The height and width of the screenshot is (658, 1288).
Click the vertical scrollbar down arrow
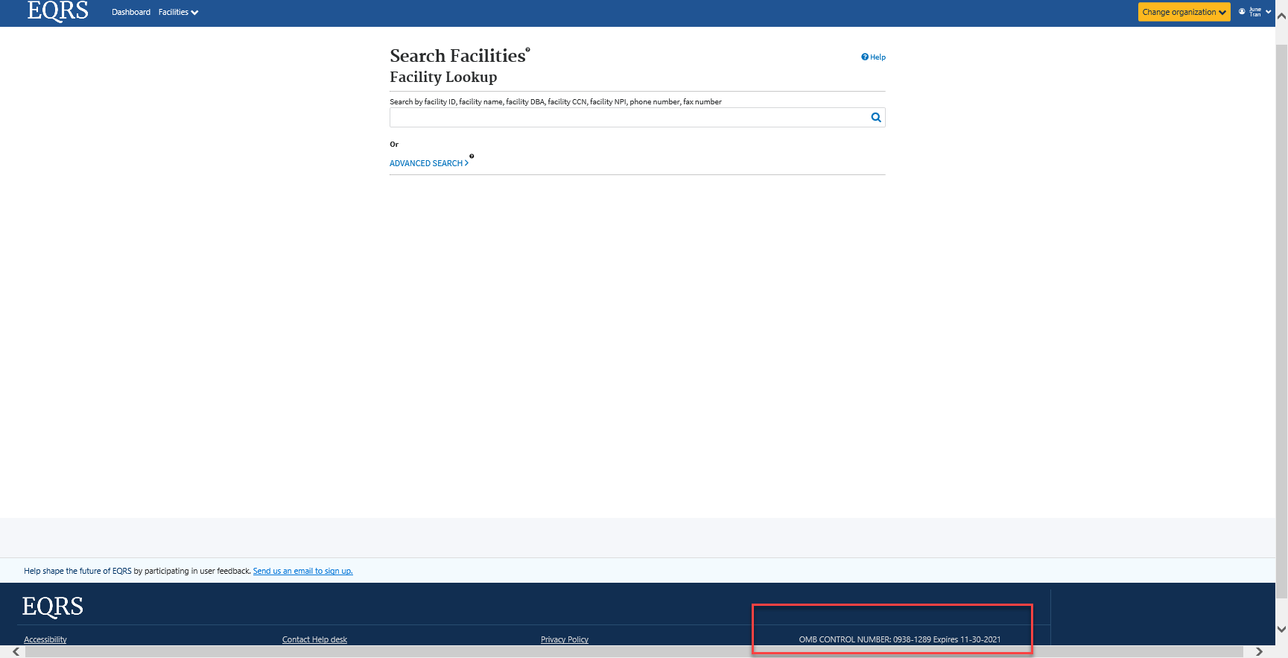(x=1281, y=629)
